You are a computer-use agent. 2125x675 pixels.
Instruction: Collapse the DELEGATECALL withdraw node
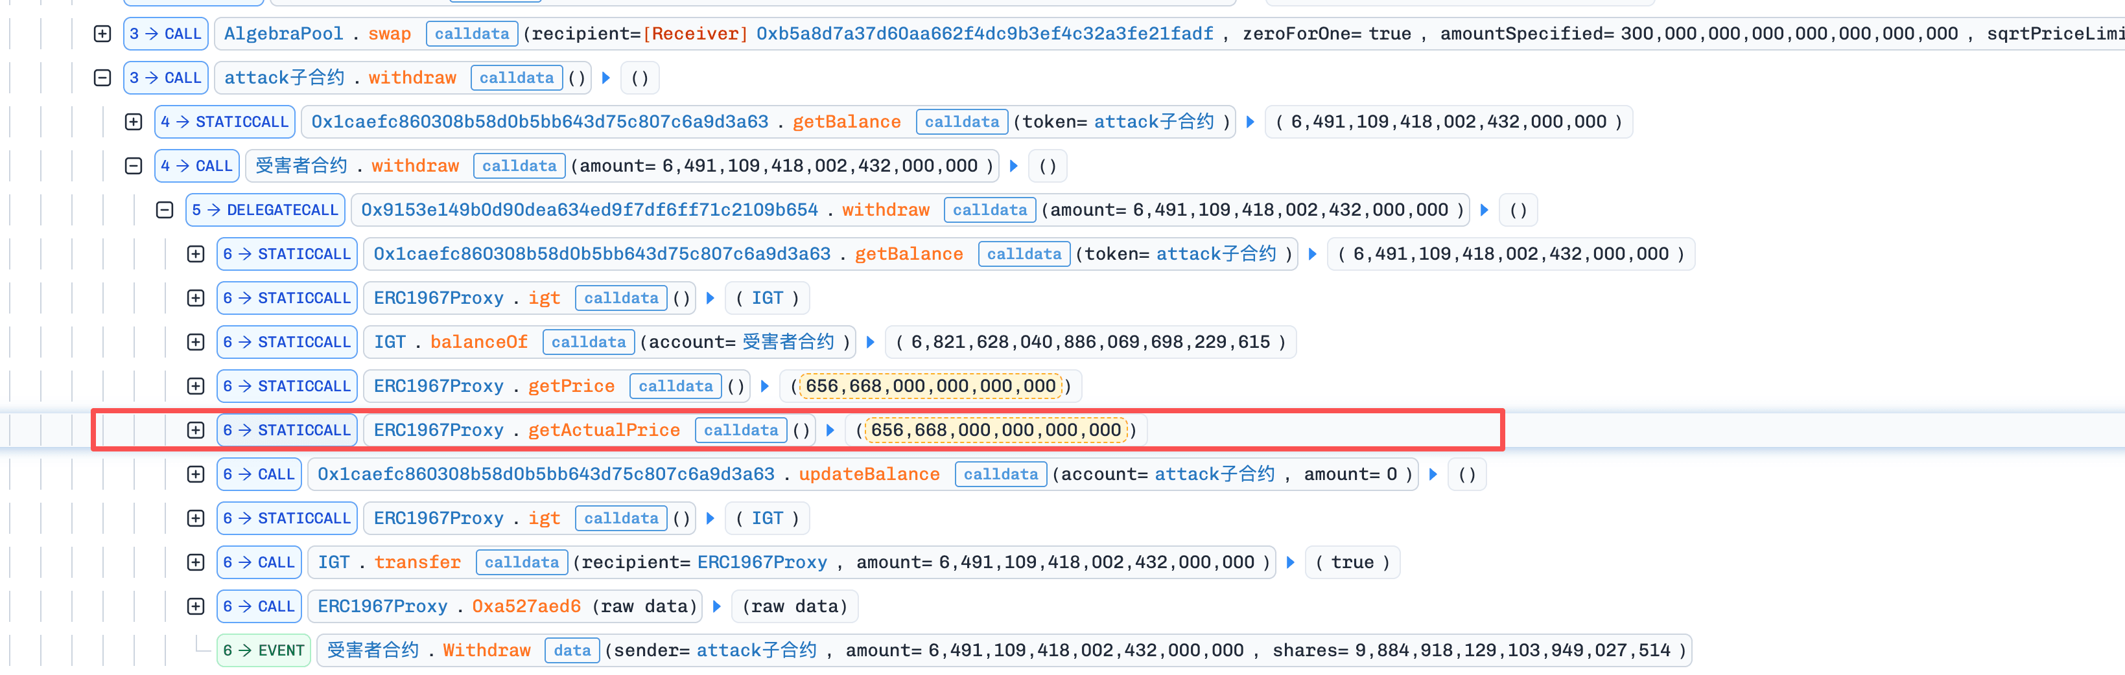click(165, 210)
